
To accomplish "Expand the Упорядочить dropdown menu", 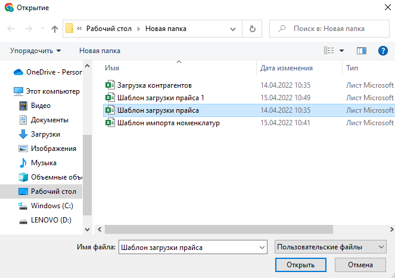I will tap(35, 51).
